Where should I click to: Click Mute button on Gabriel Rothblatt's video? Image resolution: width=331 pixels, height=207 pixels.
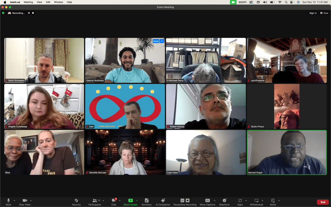pos(156,41)
